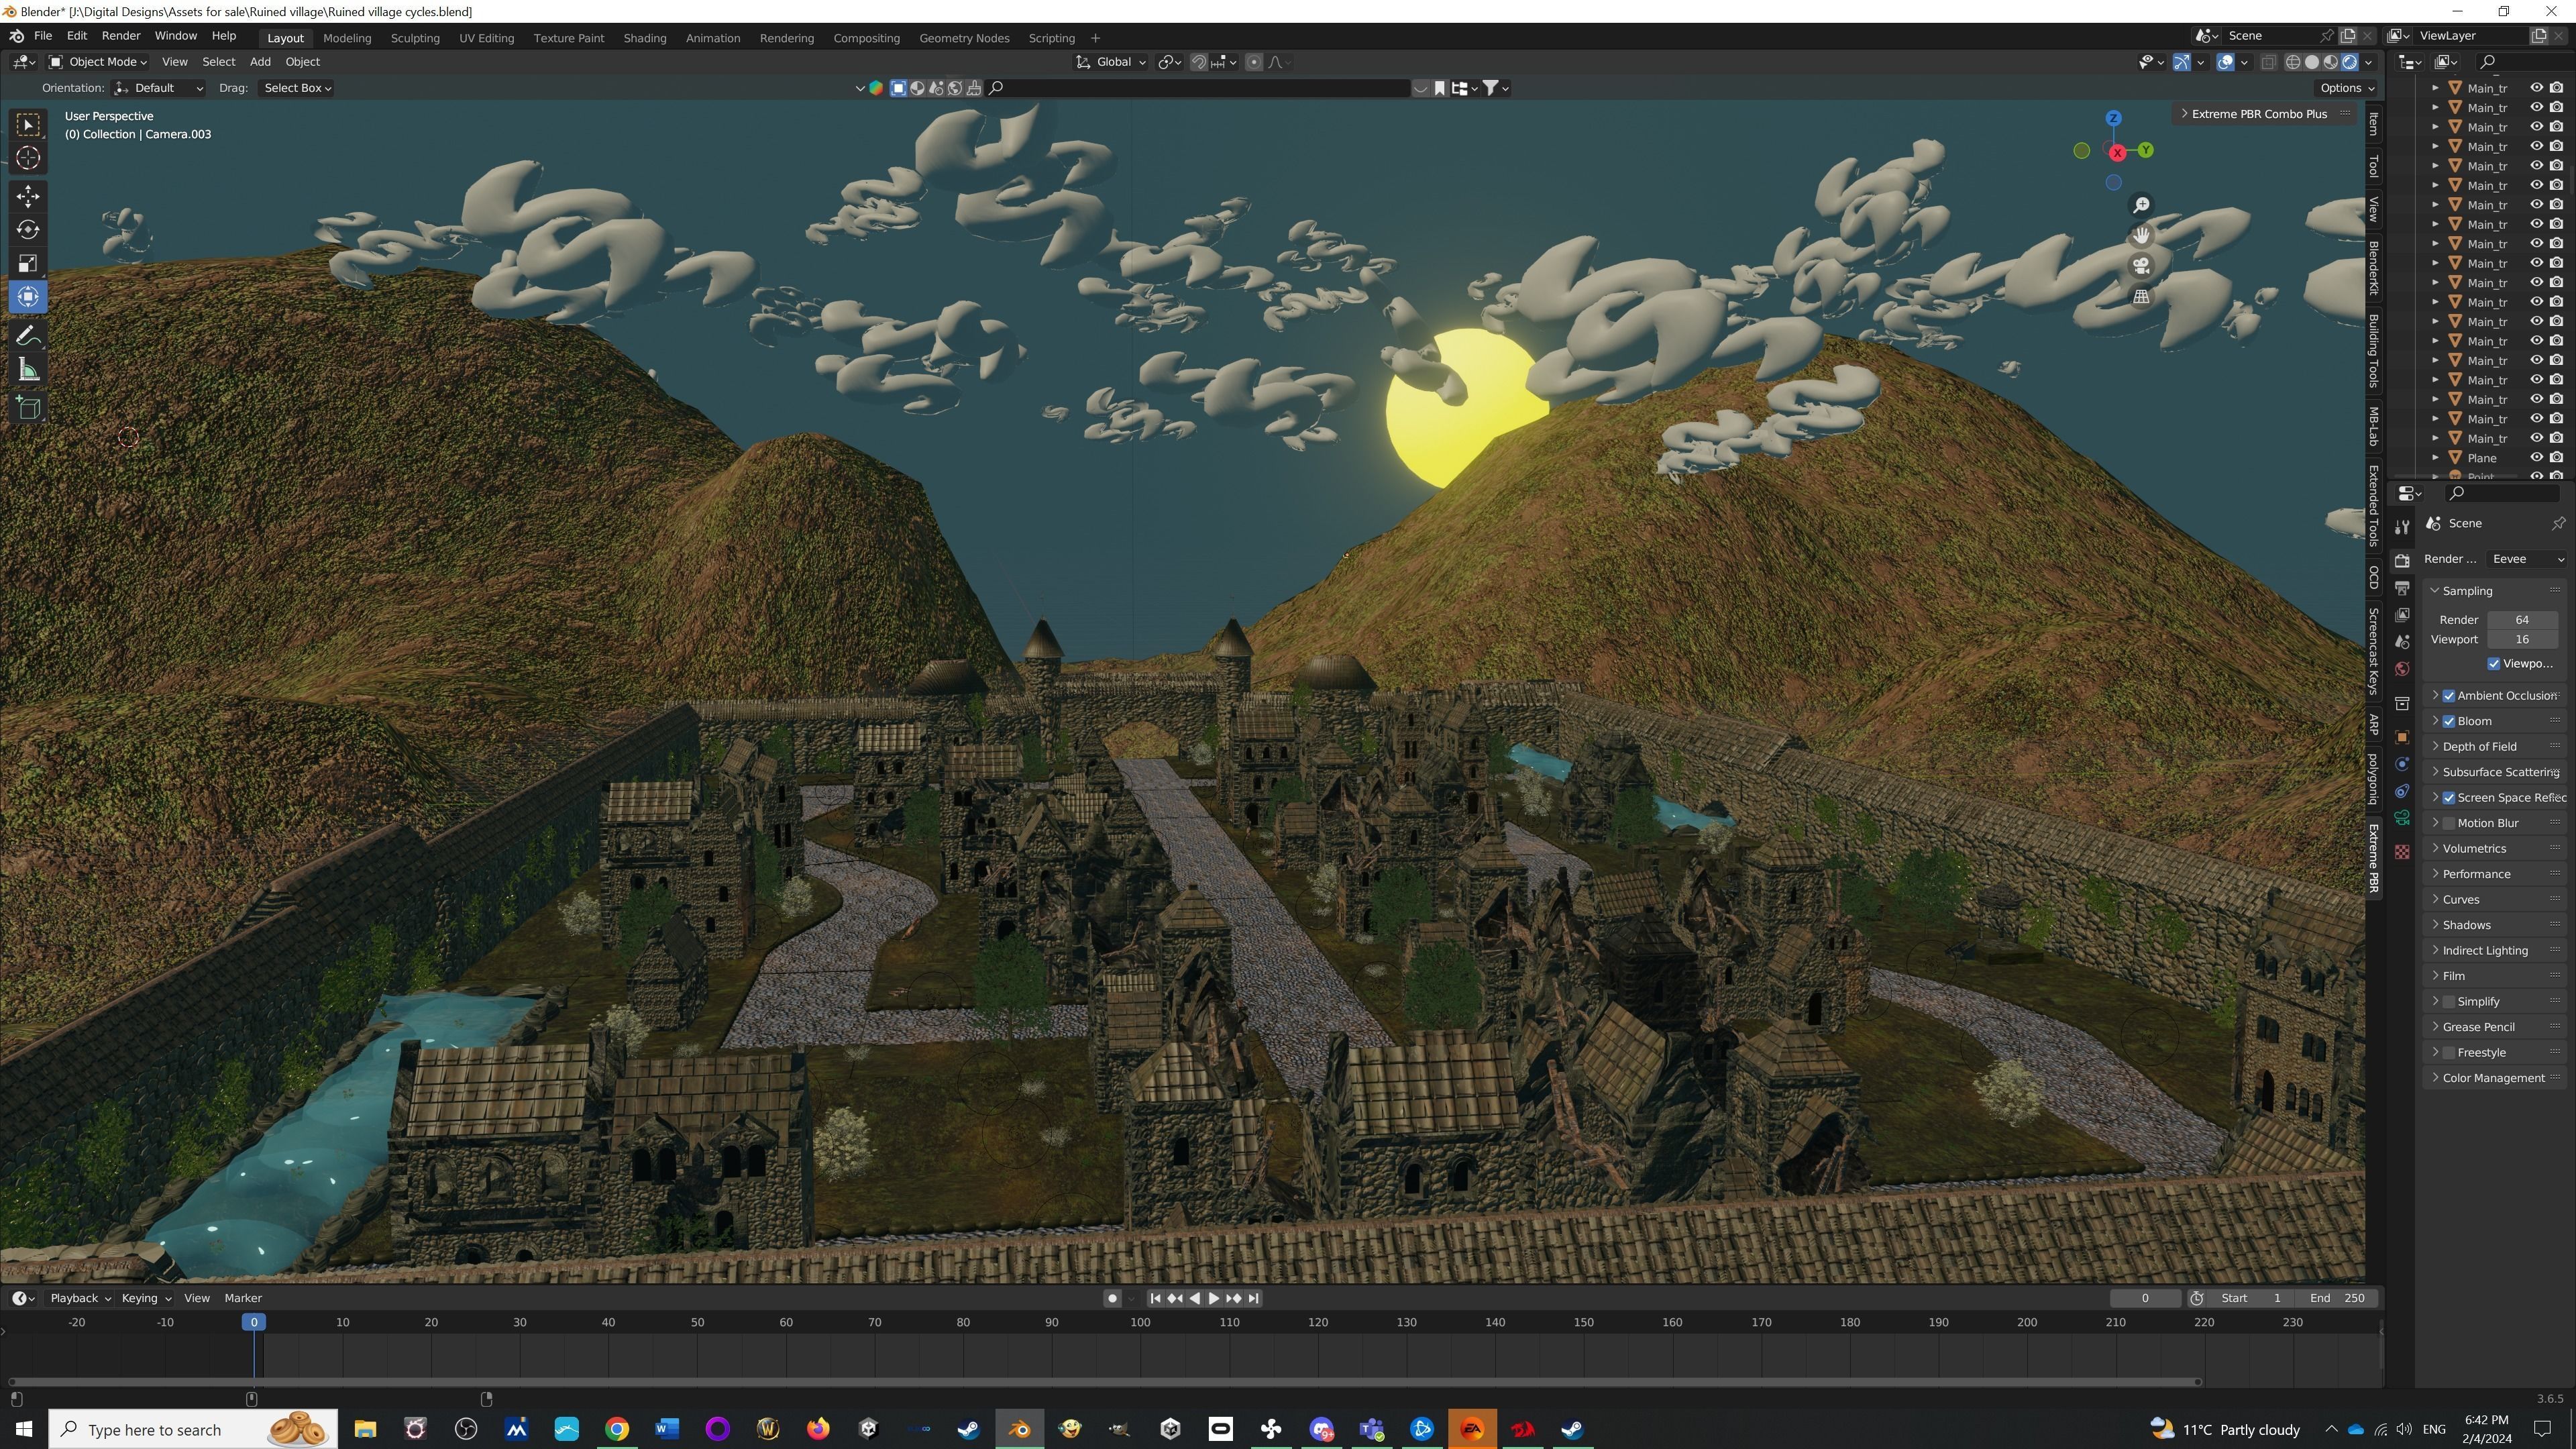The image size is (2576, 1449).
Task: Select the Select Box tool
Action: click(28, 124)
